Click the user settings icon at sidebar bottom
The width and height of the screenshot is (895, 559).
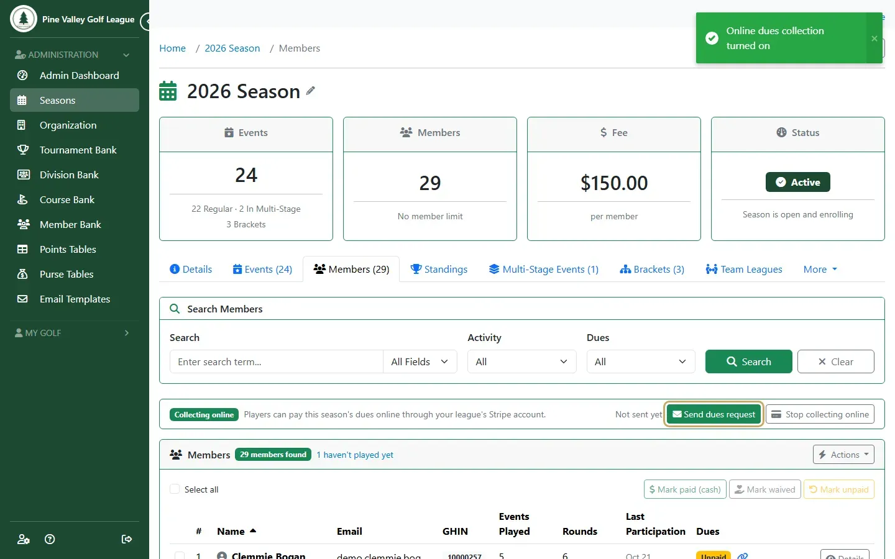click(24, 539)
